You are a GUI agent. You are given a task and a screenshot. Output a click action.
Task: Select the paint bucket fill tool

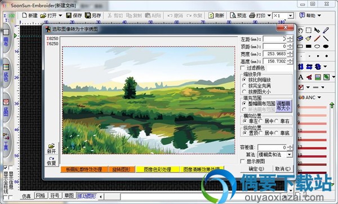pyautogui.click(x=309, y=38)
